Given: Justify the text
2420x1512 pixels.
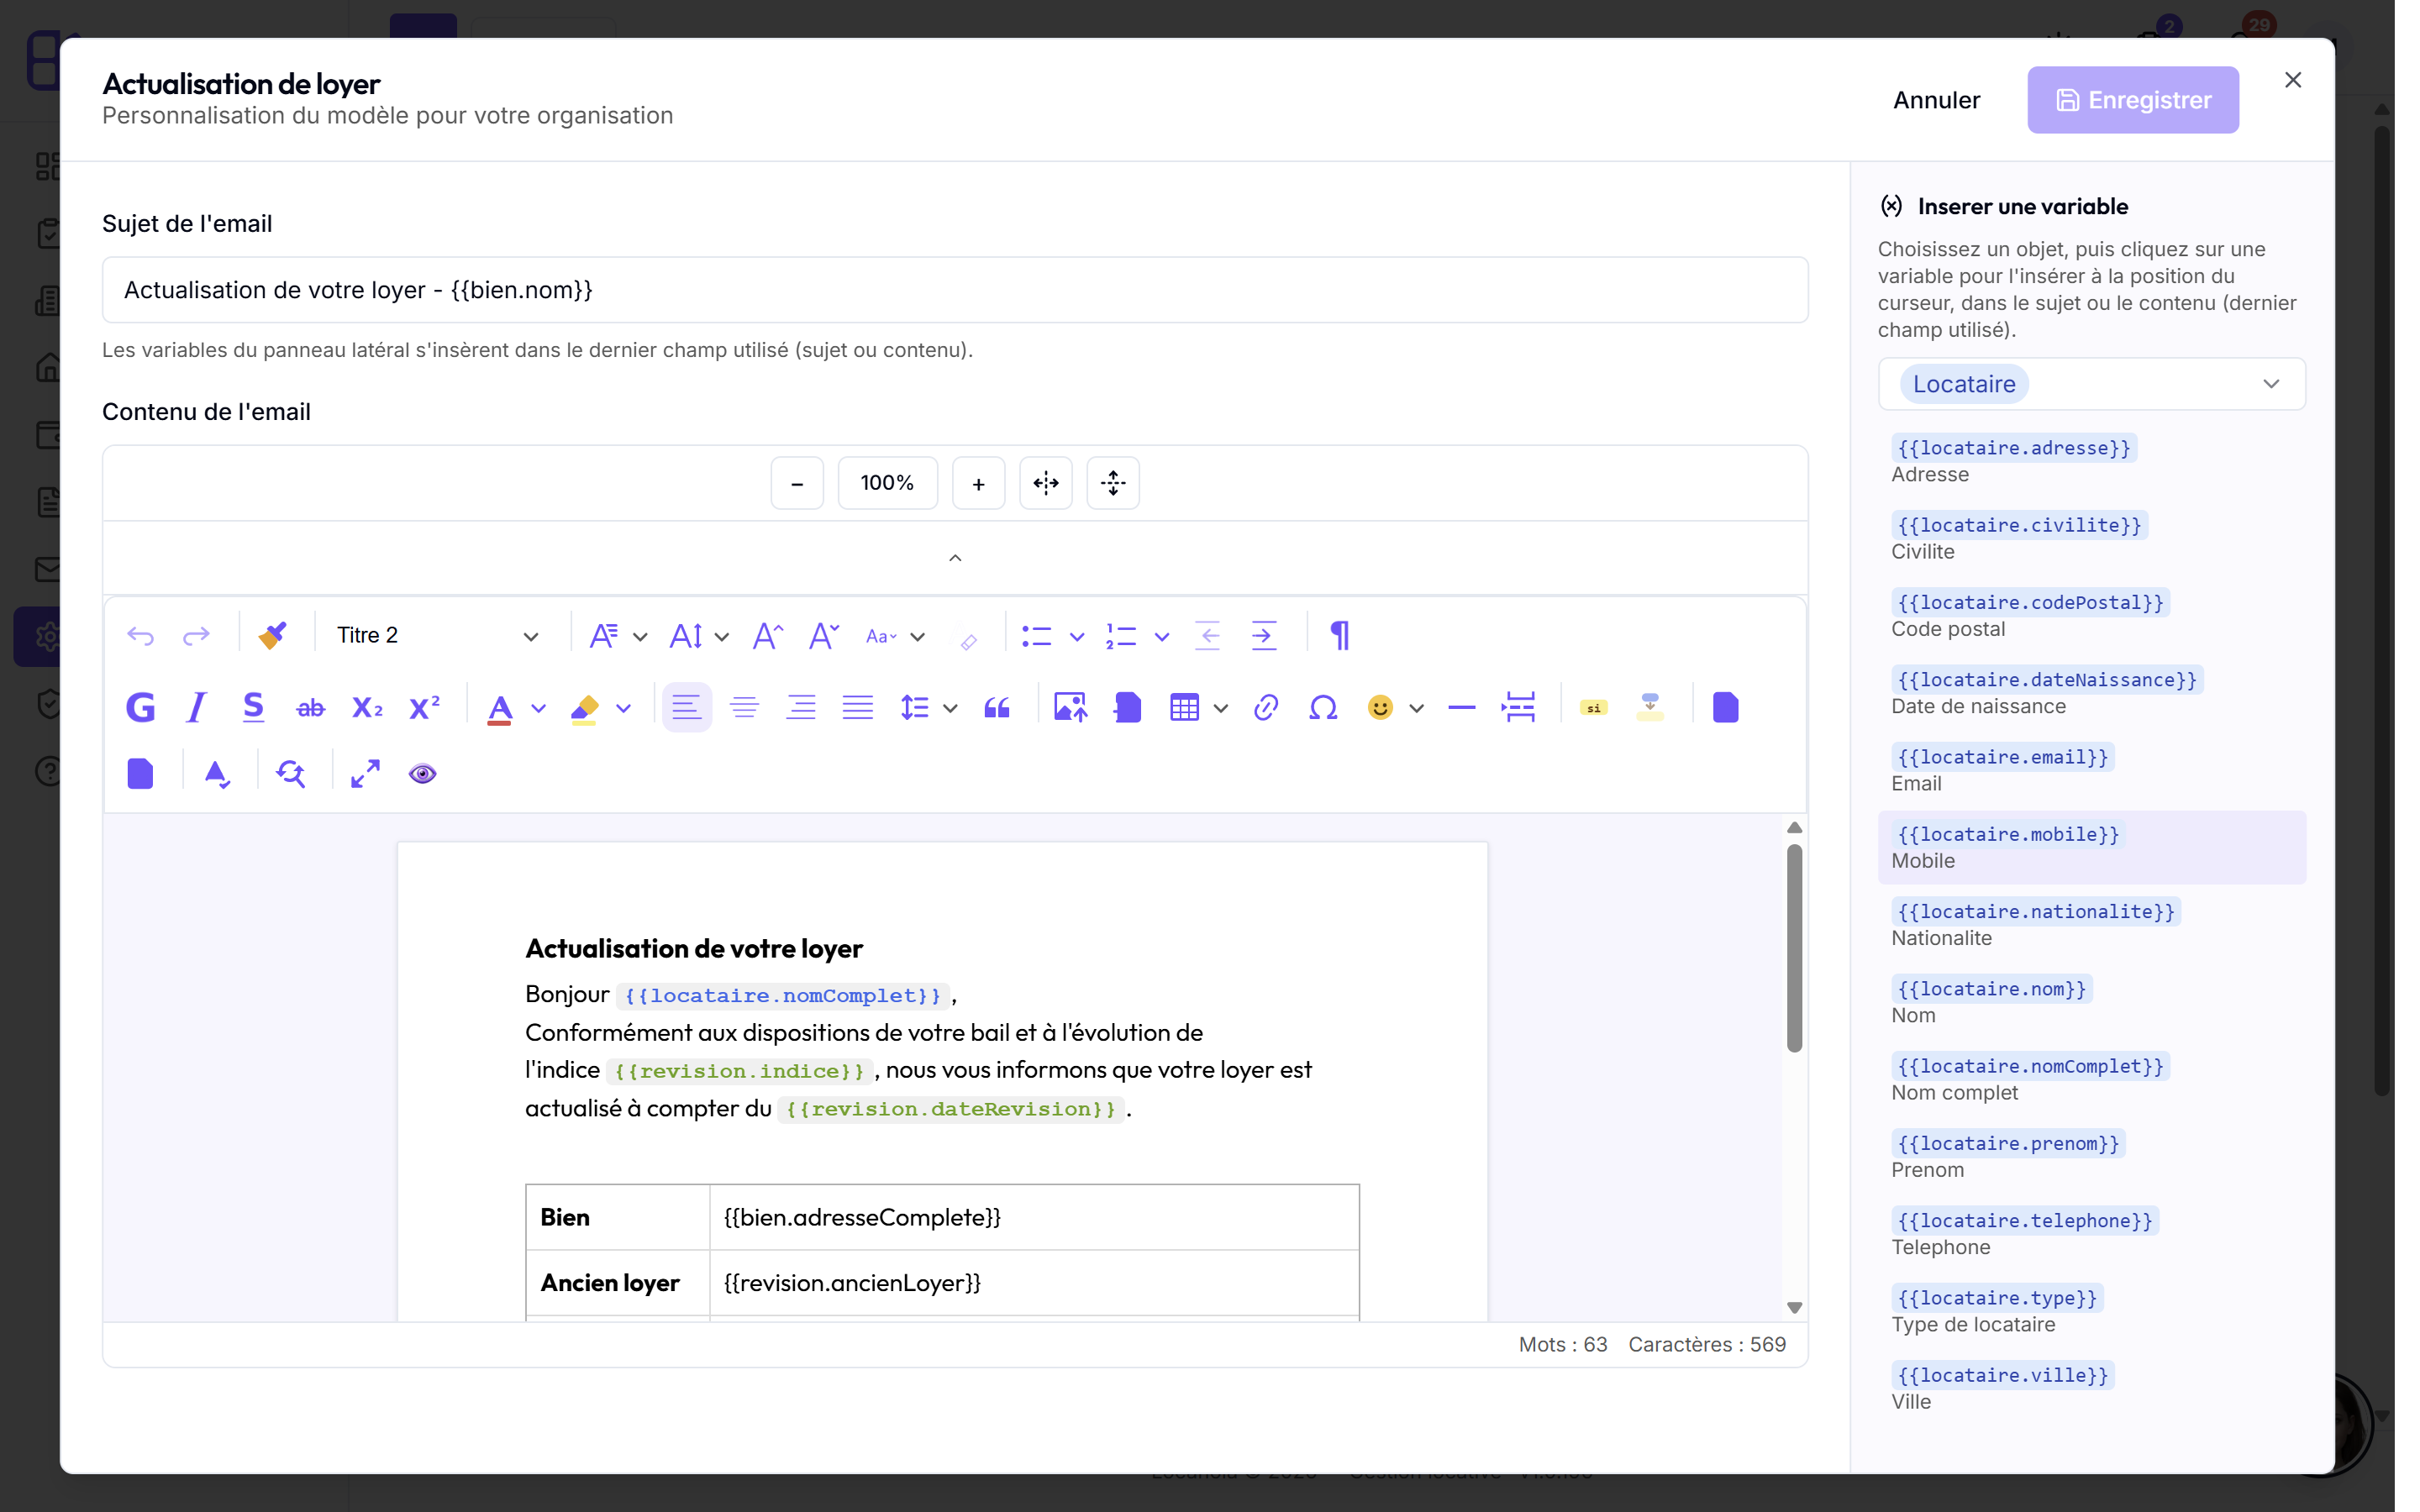Looking at the screenshot, I should (x=858, y=708).
